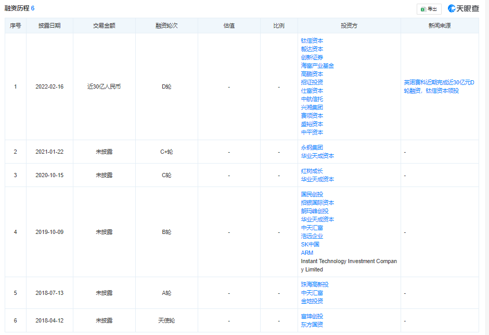Image resolution: width=489 pixels, height=335 pixels.
Task: Open investor link 国民创投
Action: click(312, 194)
